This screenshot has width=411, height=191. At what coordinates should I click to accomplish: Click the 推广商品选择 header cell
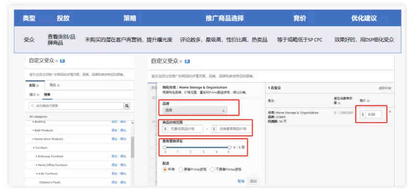click(224, 18)
